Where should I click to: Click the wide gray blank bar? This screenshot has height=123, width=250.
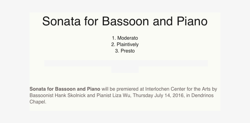point(126,63)
